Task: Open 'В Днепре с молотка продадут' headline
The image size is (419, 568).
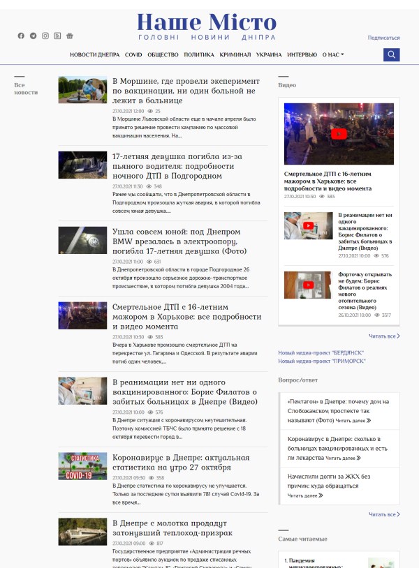Action: point(172,528)
